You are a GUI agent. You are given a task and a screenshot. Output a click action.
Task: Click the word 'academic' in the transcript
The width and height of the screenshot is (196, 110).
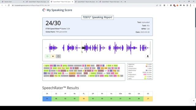click(x=72, y=73)
